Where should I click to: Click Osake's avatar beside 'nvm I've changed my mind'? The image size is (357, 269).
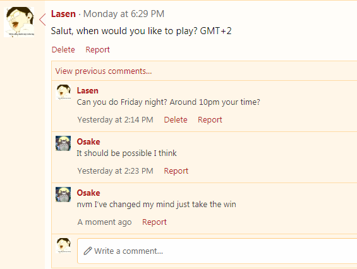click(63, 194)
